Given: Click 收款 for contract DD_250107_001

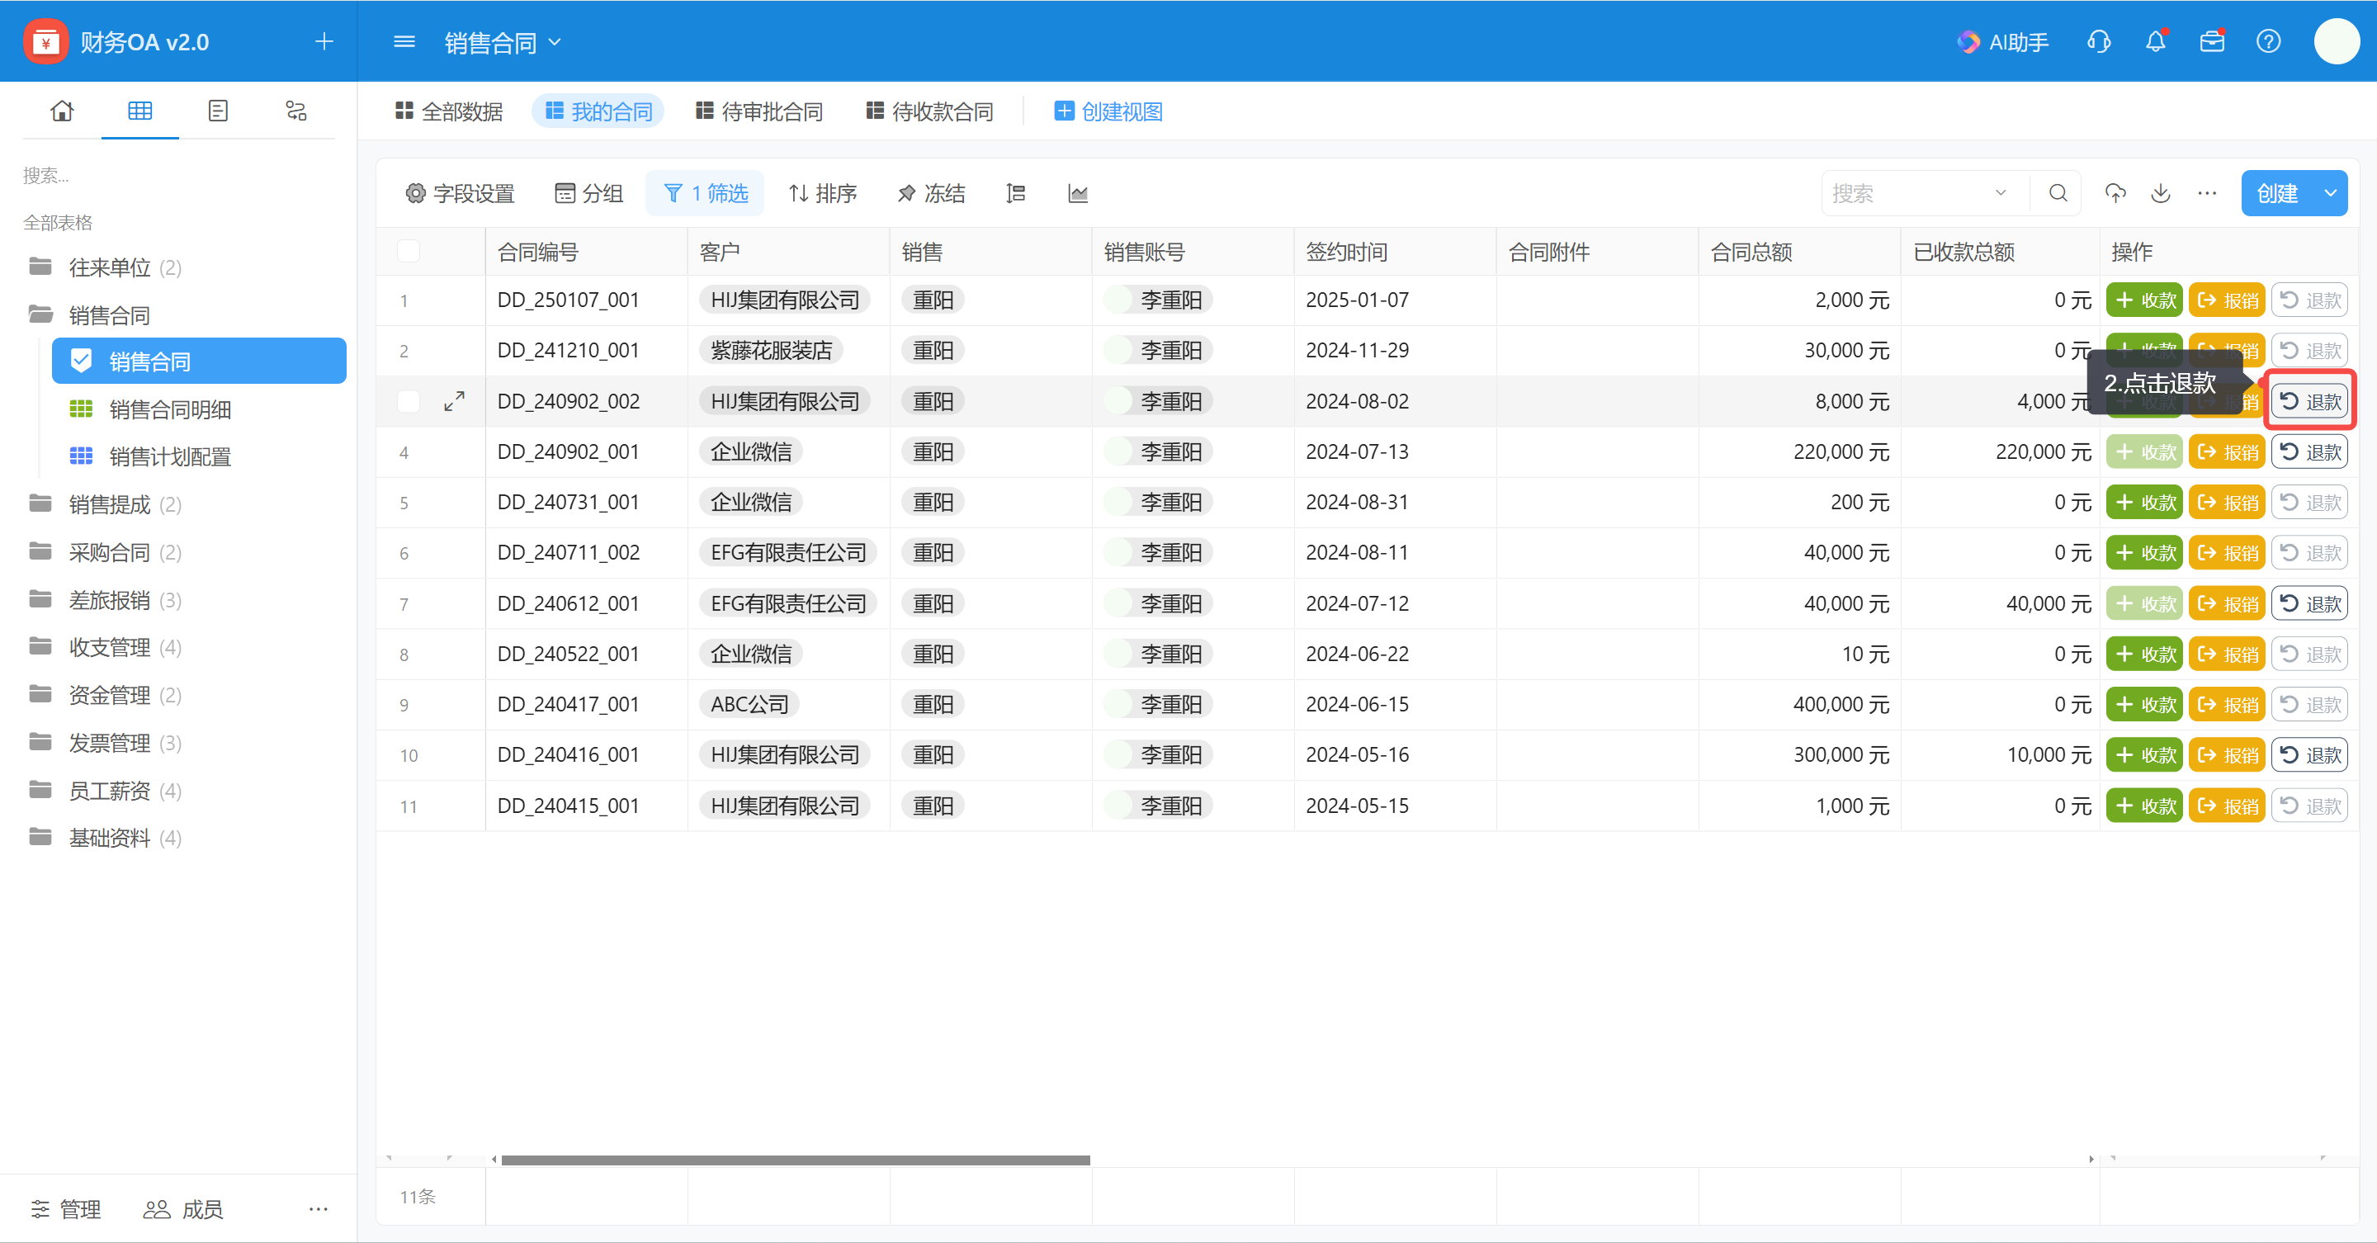Looking at the screenshot, I should tap(2144, 300).
